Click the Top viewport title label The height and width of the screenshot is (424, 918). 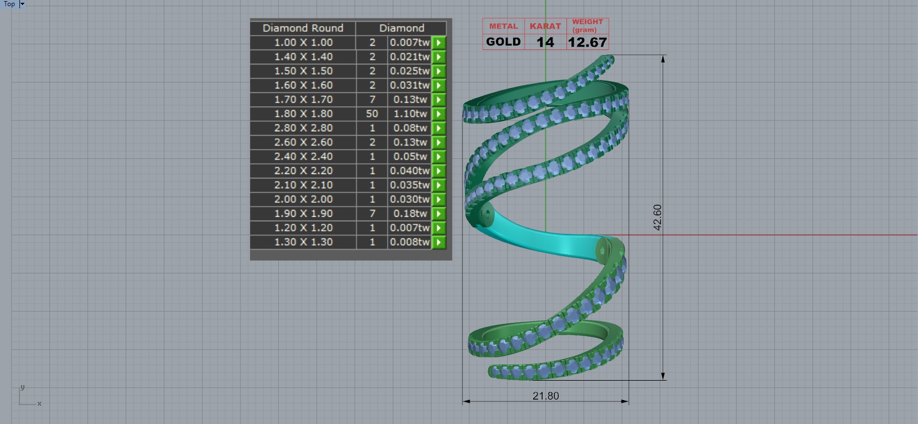pyautogui.click(x=9, y=4)
